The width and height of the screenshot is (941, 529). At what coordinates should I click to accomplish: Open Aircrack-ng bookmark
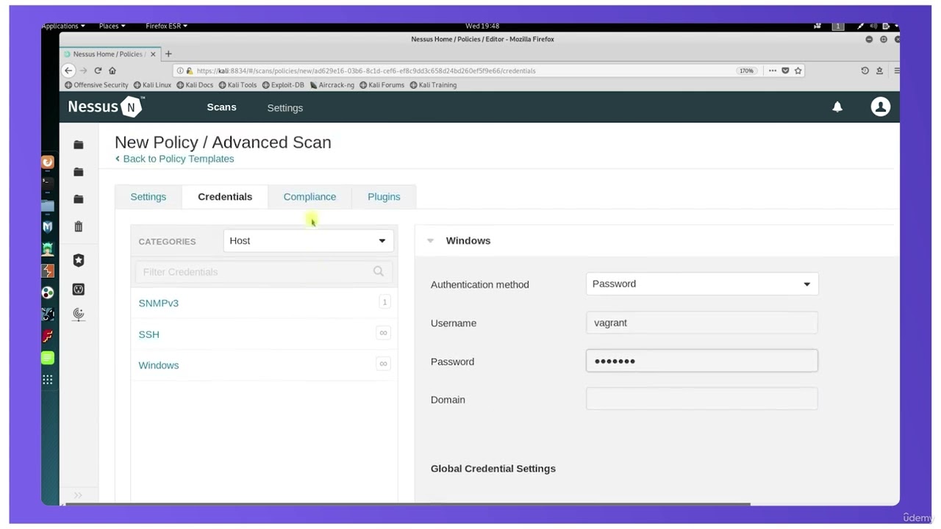(332, 85)
